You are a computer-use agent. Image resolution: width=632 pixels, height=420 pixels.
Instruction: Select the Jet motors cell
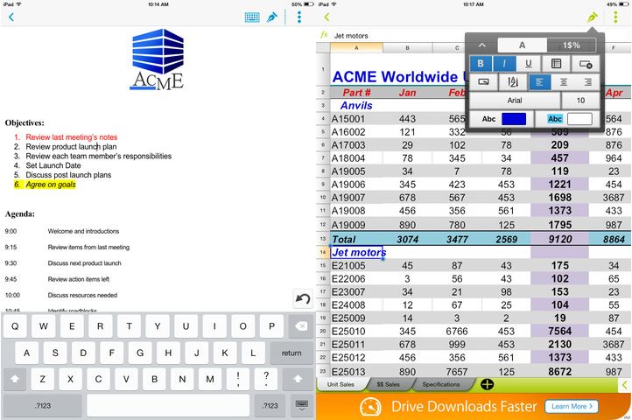click(x=356, y=252)
